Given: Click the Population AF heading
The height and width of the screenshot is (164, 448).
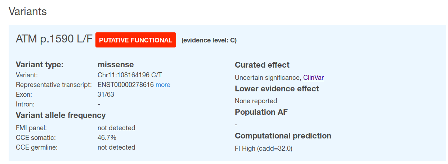Looking at the screenshot, I should coord(261,112).
